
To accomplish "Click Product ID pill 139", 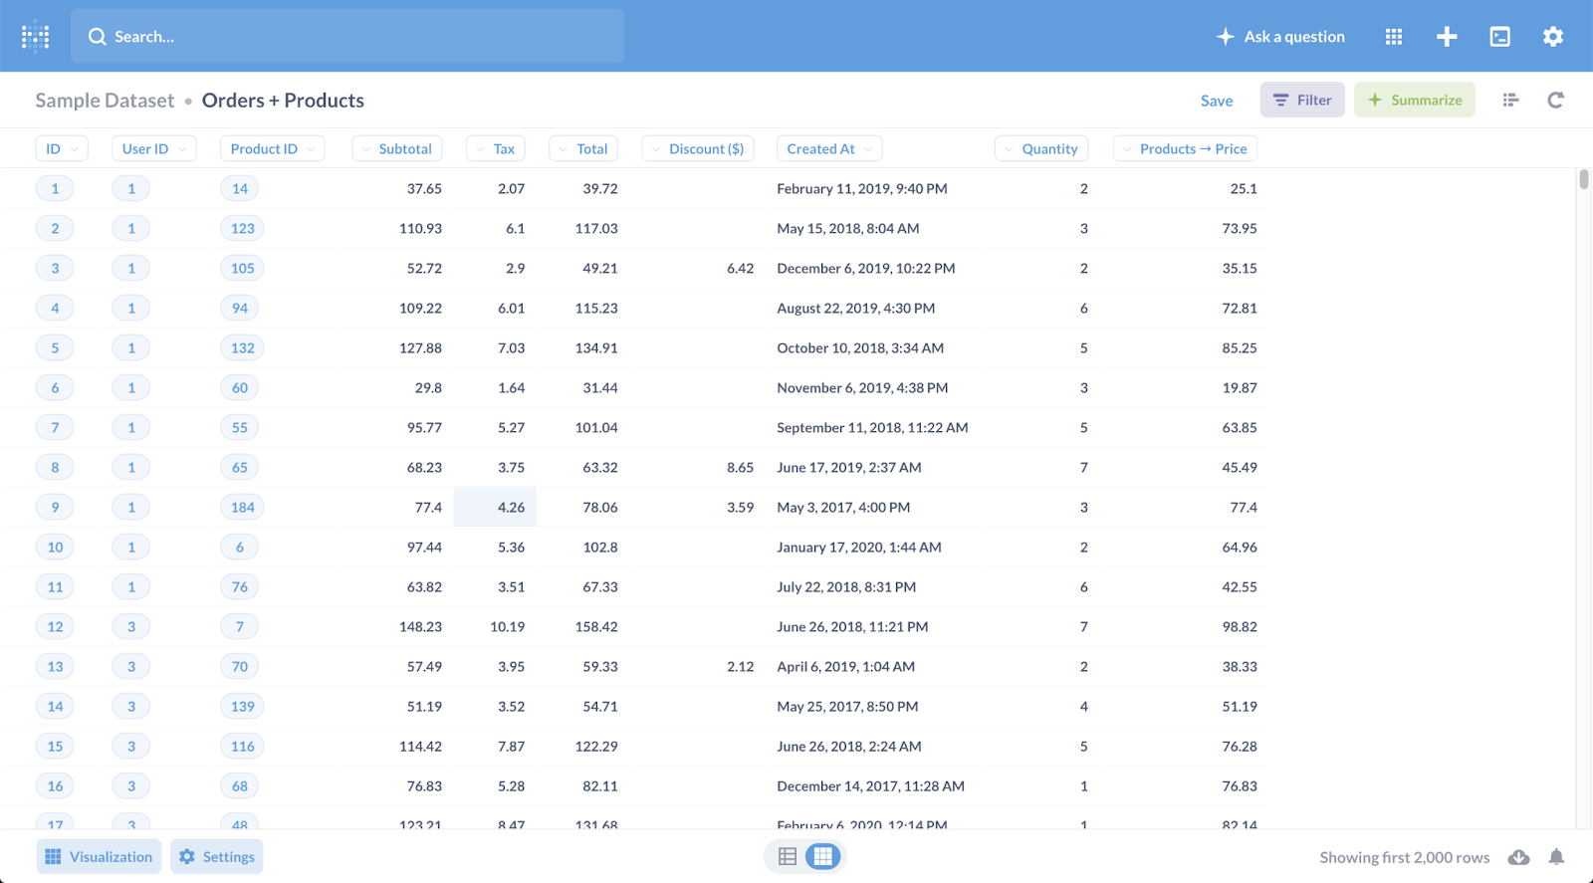I will pyautogui.click(x=242, y=706).
